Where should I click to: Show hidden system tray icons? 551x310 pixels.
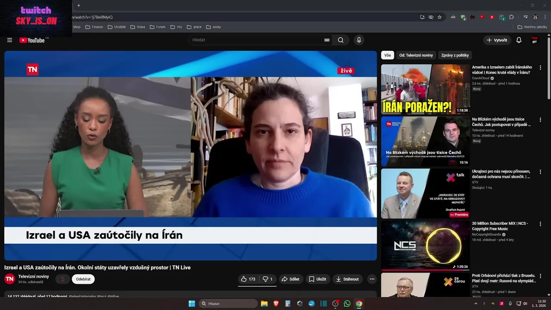click(476, 304)
